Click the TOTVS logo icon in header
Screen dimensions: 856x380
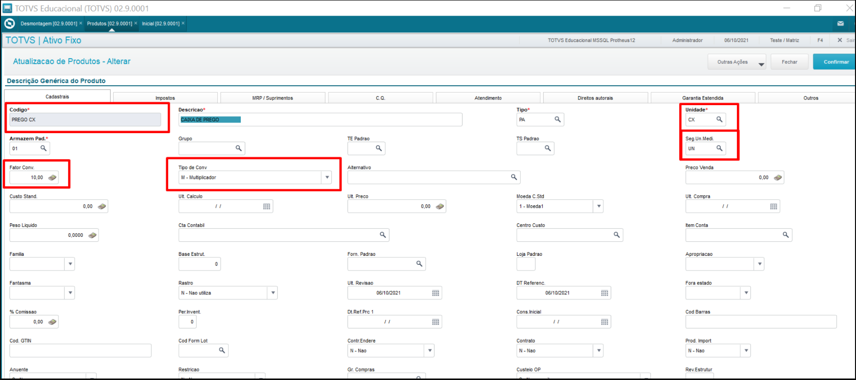9,24
